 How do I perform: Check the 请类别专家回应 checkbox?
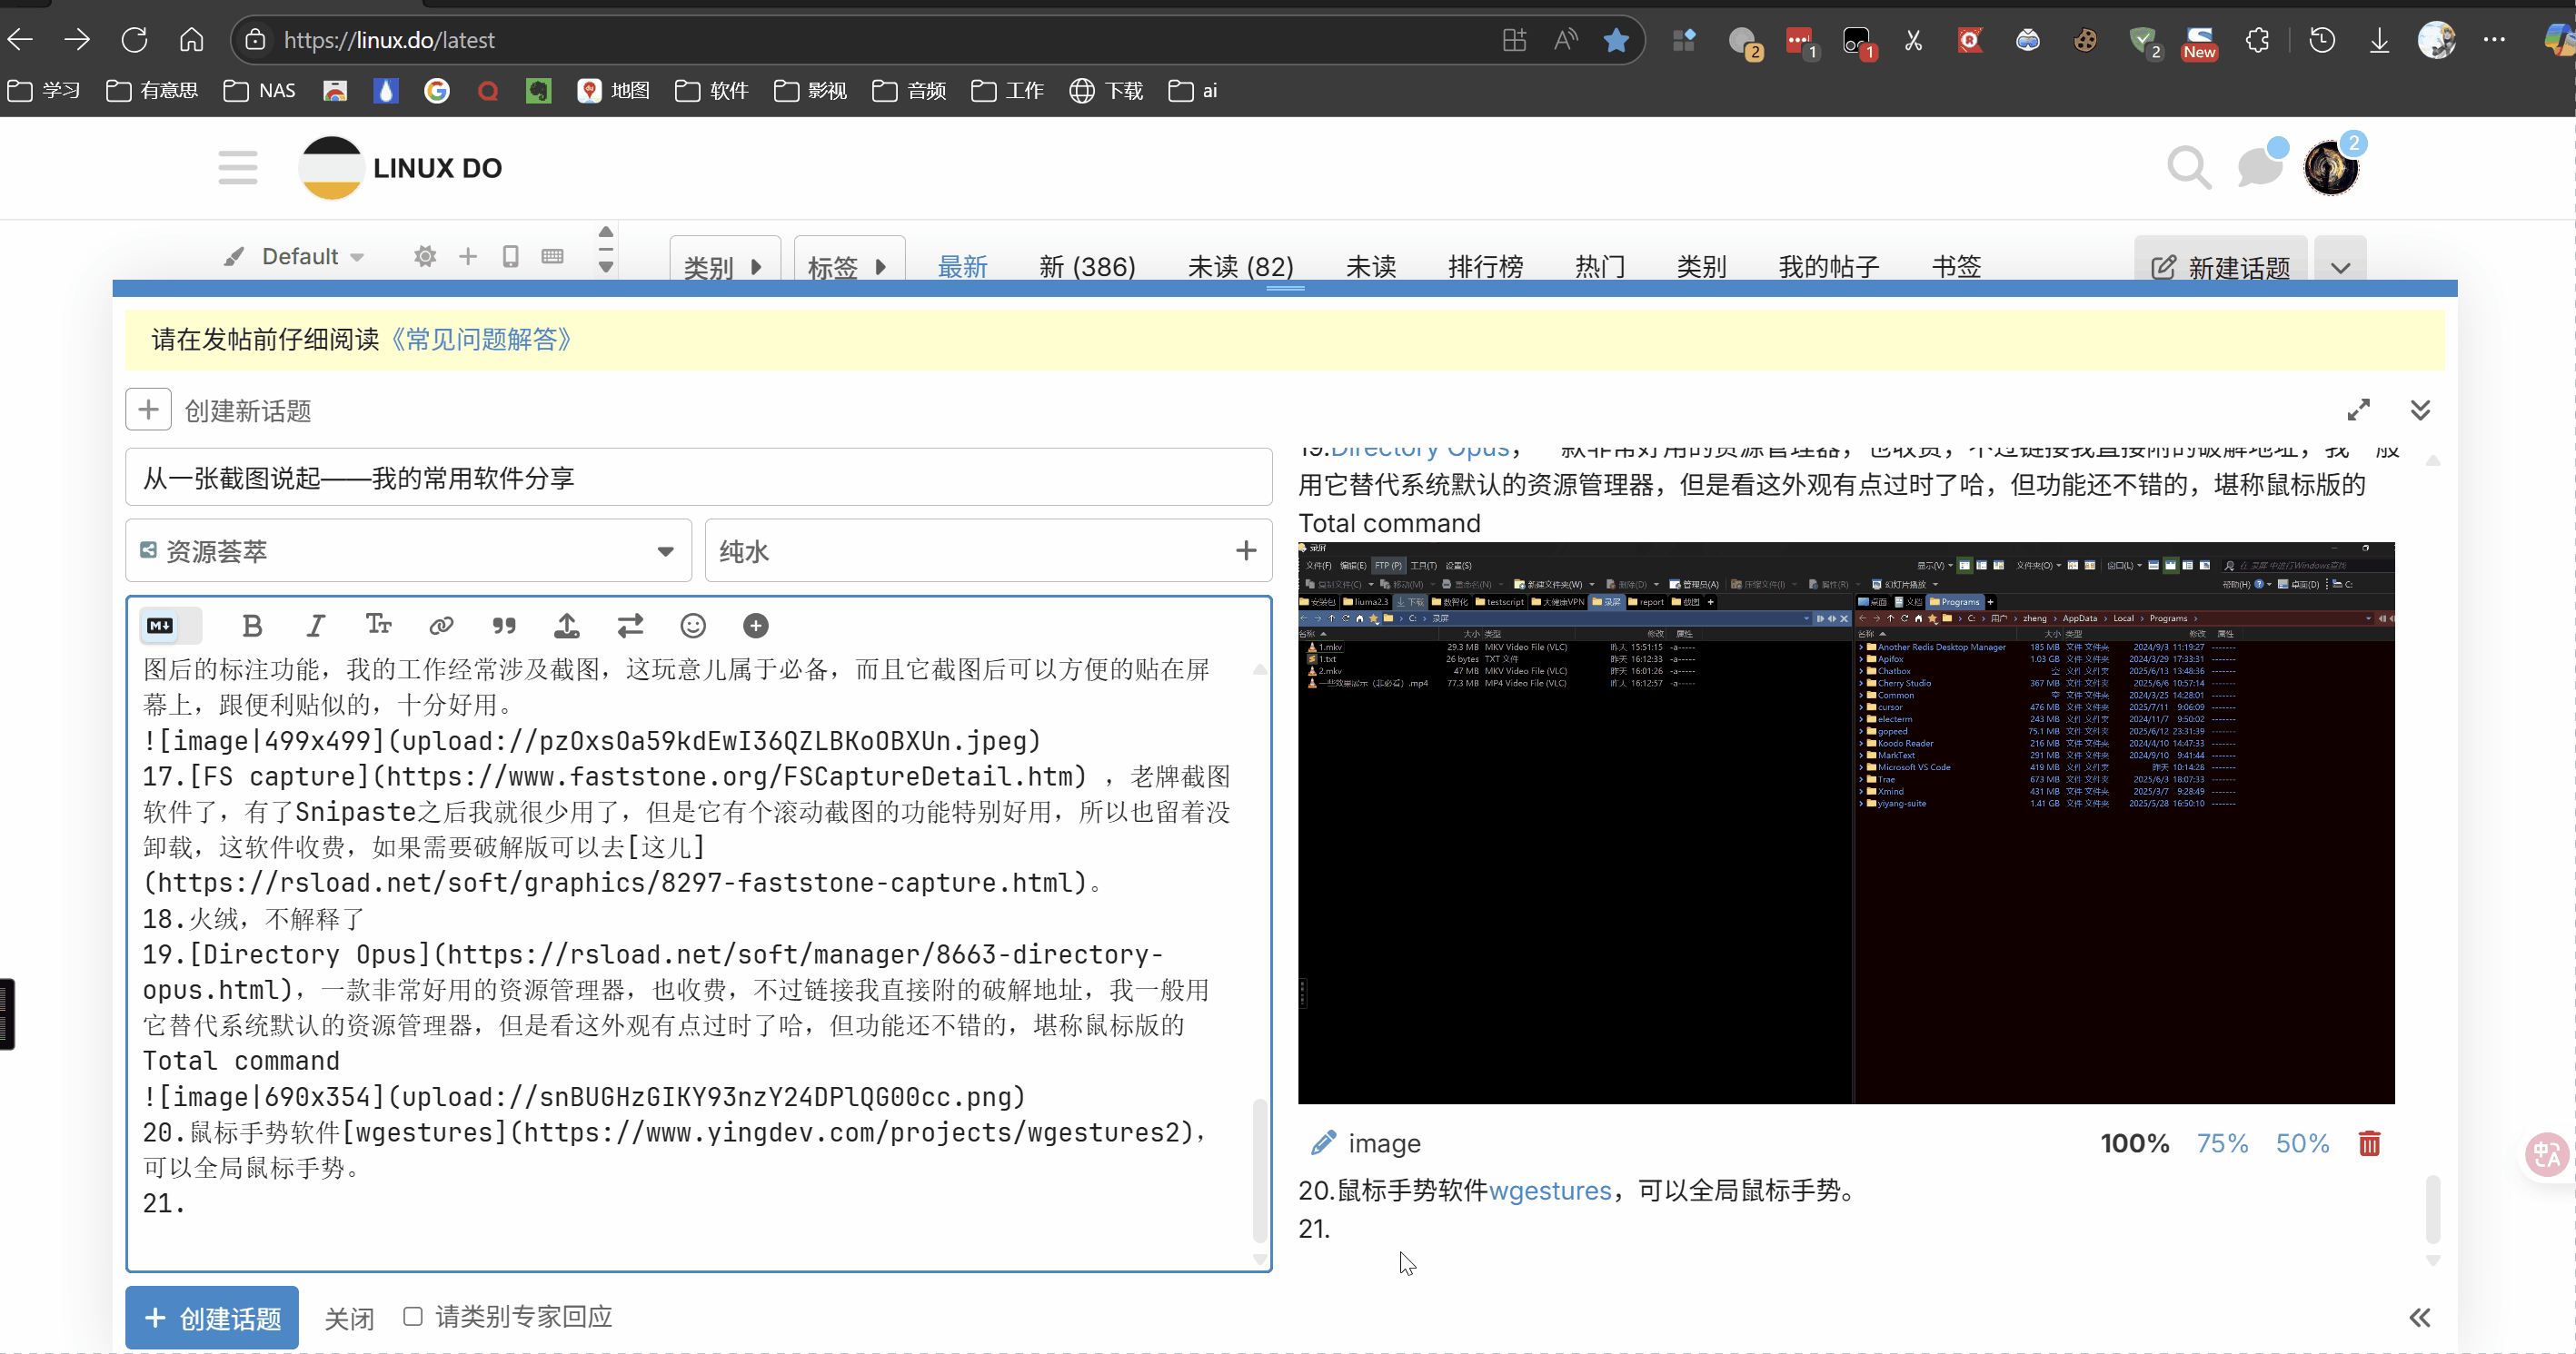click(413, 1316)
